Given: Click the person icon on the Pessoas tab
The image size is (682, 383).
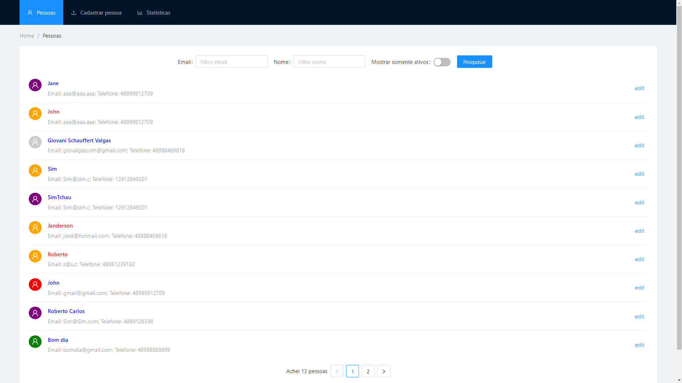Looking at the screenshot, I should pyautogui.click(x=30, y=12).
